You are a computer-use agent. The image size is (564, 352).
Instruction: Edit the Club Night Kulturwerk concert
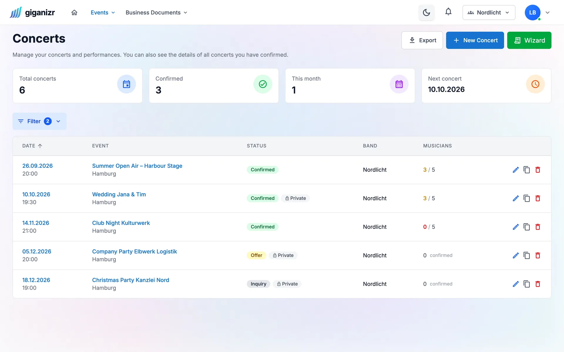[x=516, y=227]
